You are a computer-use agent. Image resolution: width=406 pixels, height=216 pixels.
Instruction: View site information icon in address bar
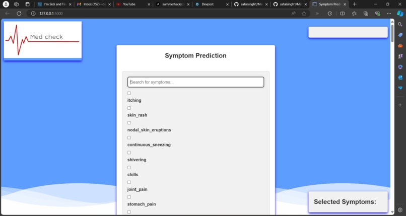pyautogui.click(x=33, y=14)
